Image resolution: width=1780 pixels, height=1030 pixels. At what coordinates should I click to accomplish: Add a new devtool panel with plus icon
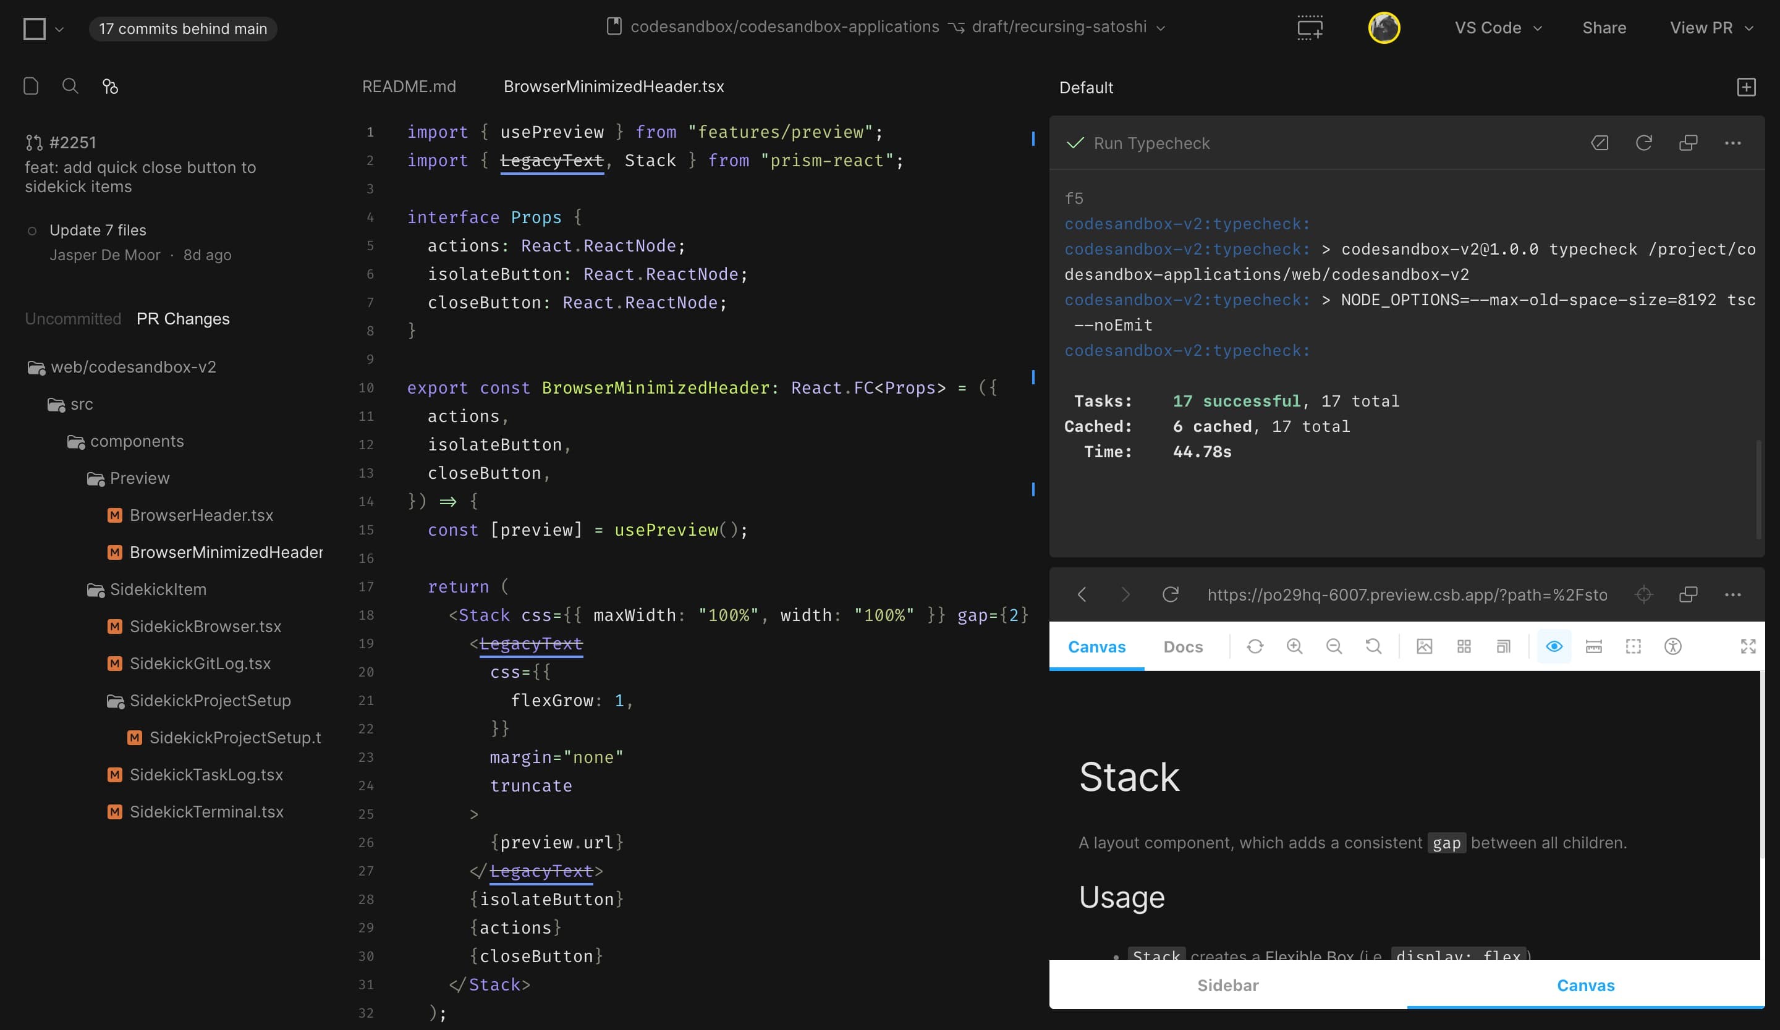pyautogui.click(x=1746, y=87)
